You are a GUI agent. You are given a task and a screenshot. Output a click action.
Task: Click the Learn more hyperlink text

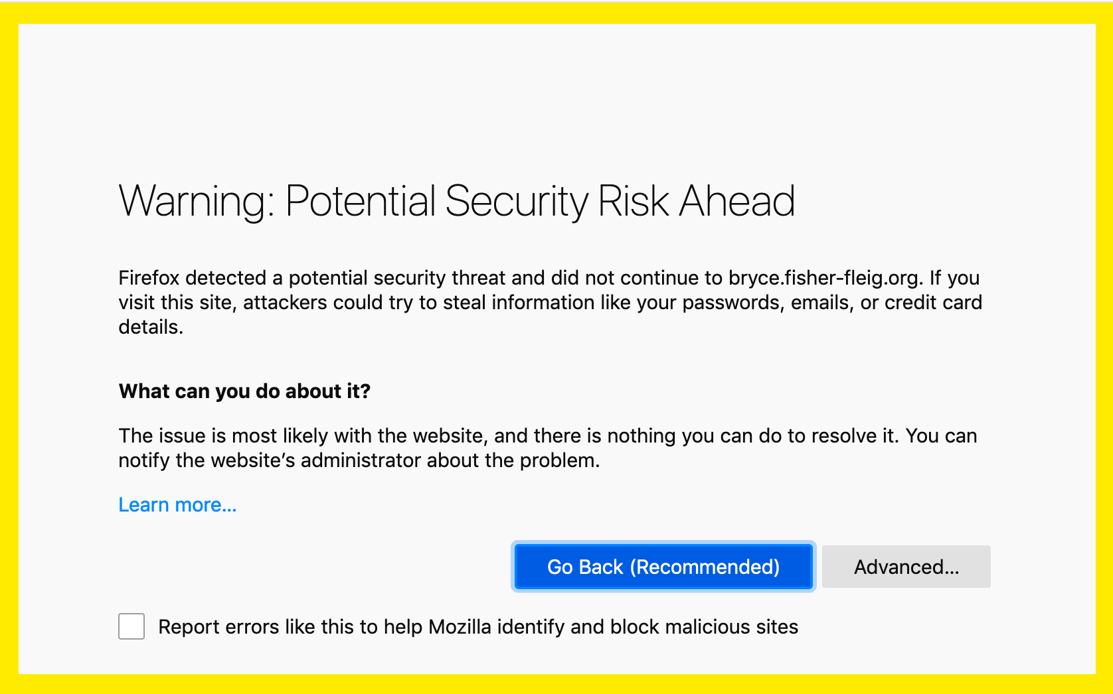click(x=177, y=504)
